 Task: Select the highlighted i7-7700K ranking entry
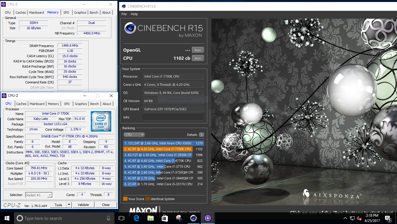point(163,149)
